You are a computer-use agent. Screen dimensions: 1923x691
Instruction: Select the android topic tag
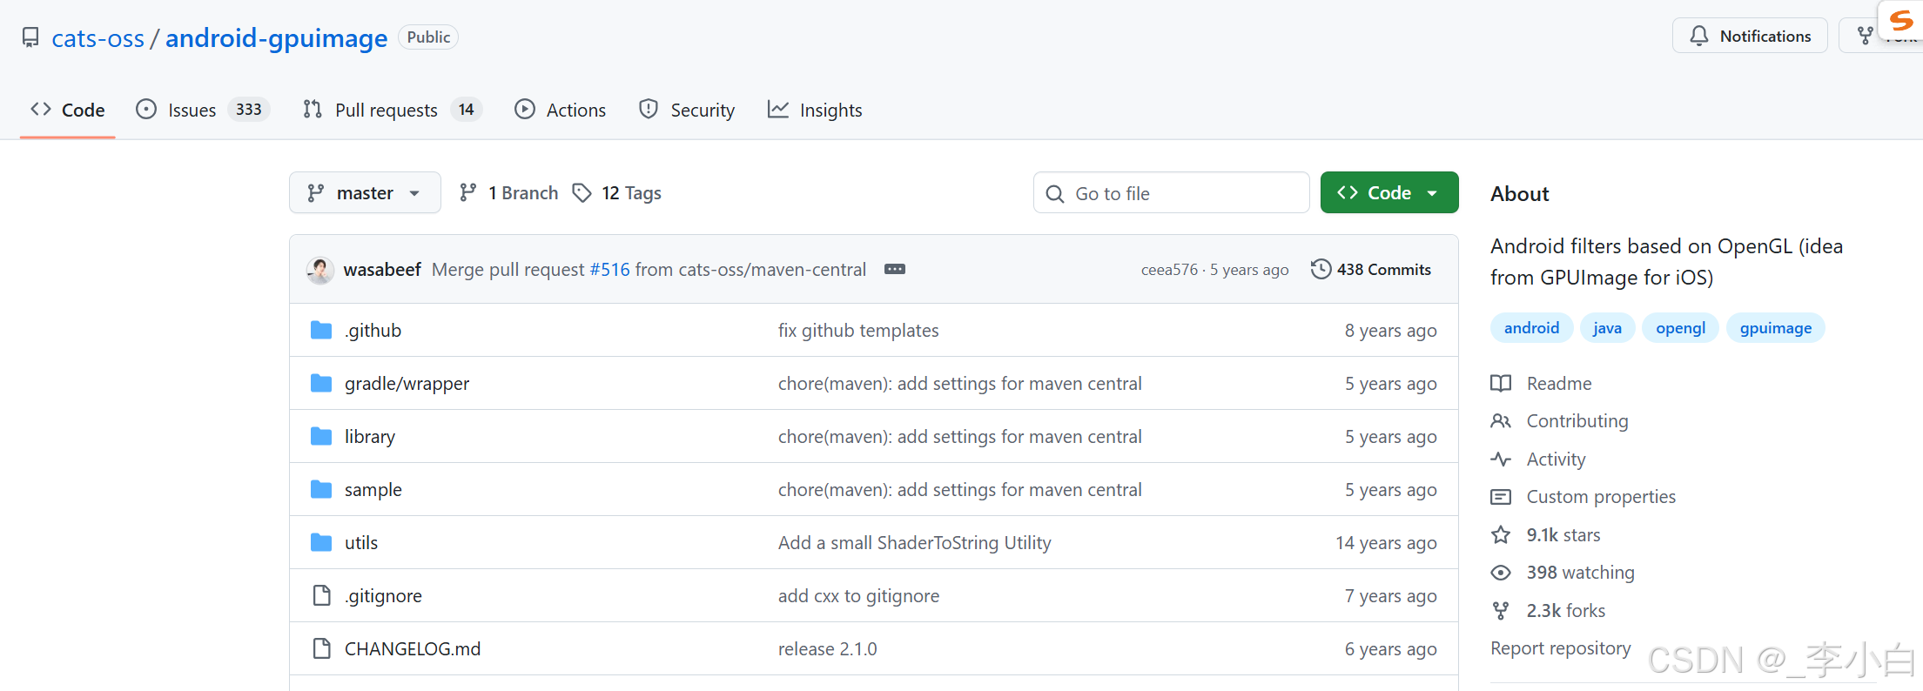(x=1531, y=328)
